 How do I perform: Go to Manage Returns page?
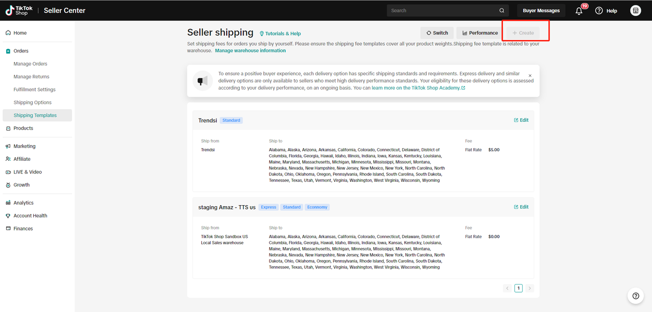click(32, 77)
